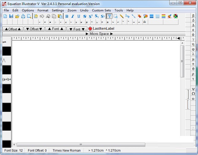Click the undo arrow toolbar icon

tap(42, 16)
